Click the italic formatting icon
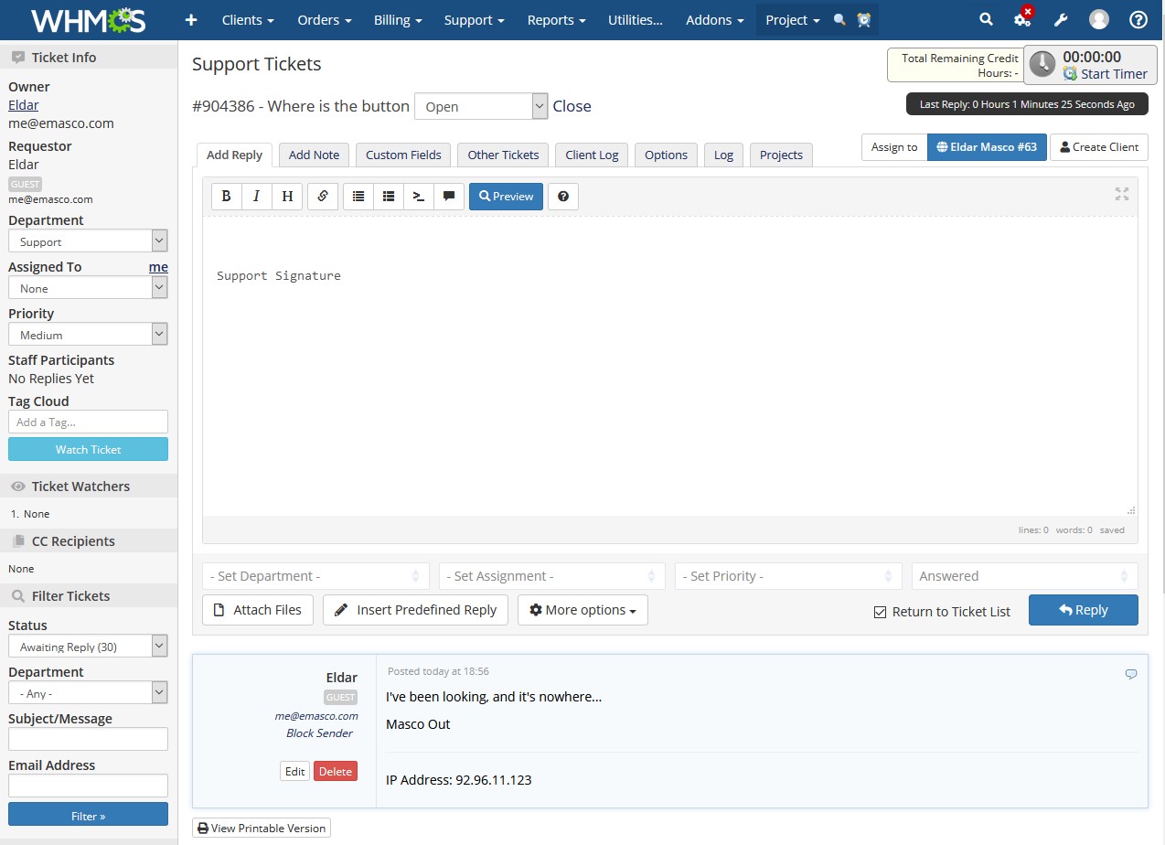Viewport: 1165px width, 845px height. coord(256,197)
